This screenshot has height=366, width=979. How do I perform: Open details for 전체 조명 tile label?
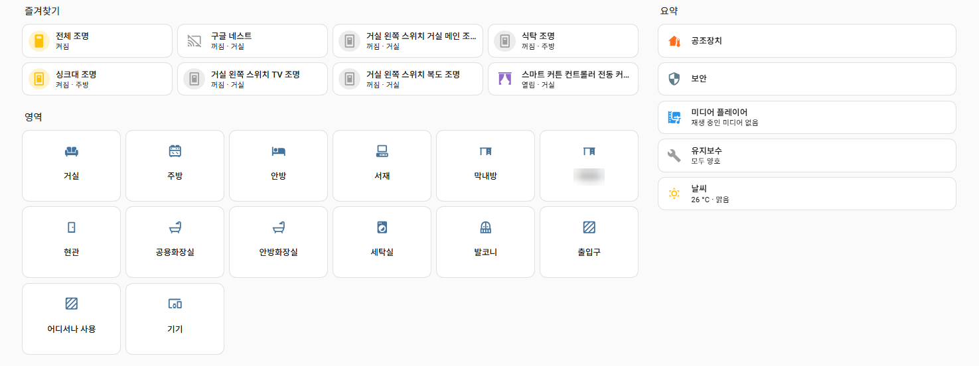(72, 36)
